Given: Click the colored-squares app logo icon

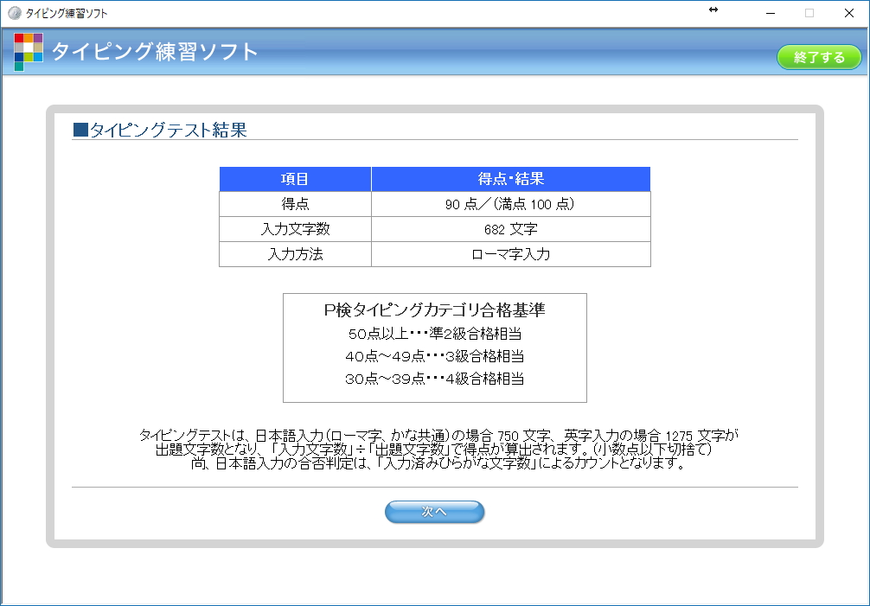Looking at the screenshot, I should (x=29, y=51).
